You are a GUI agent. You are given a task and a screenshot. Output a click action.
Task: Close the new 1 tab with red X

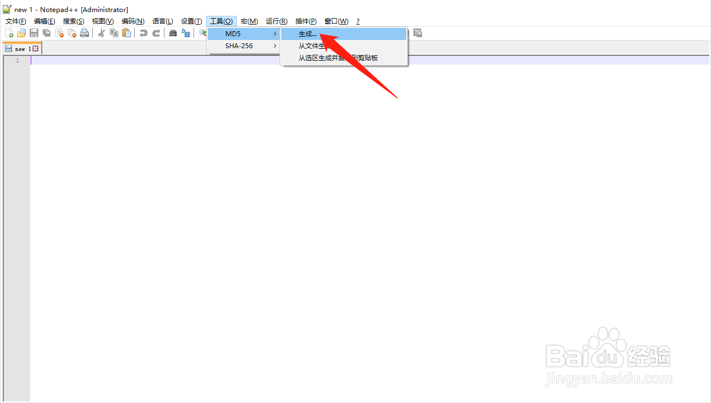coord(36,49)
